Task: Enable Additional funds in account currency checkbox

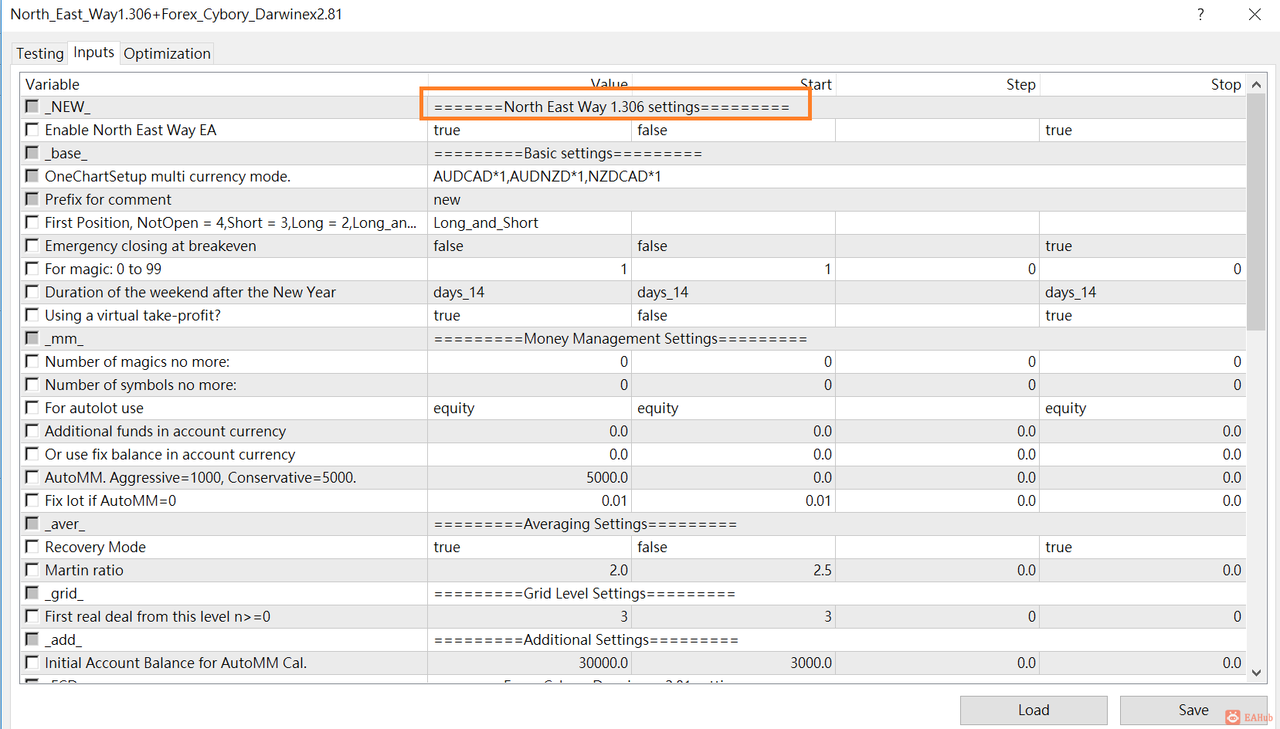Action: [32, 431]
